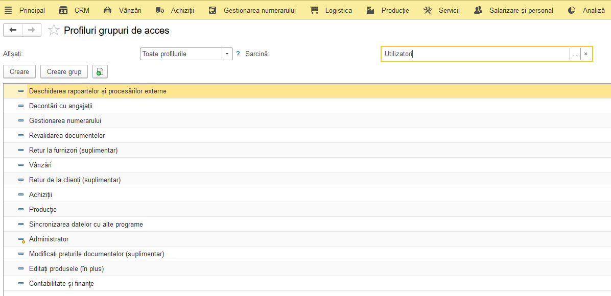Click the Logistica cart icon
The image size is (611, 296).
(315, 11)
